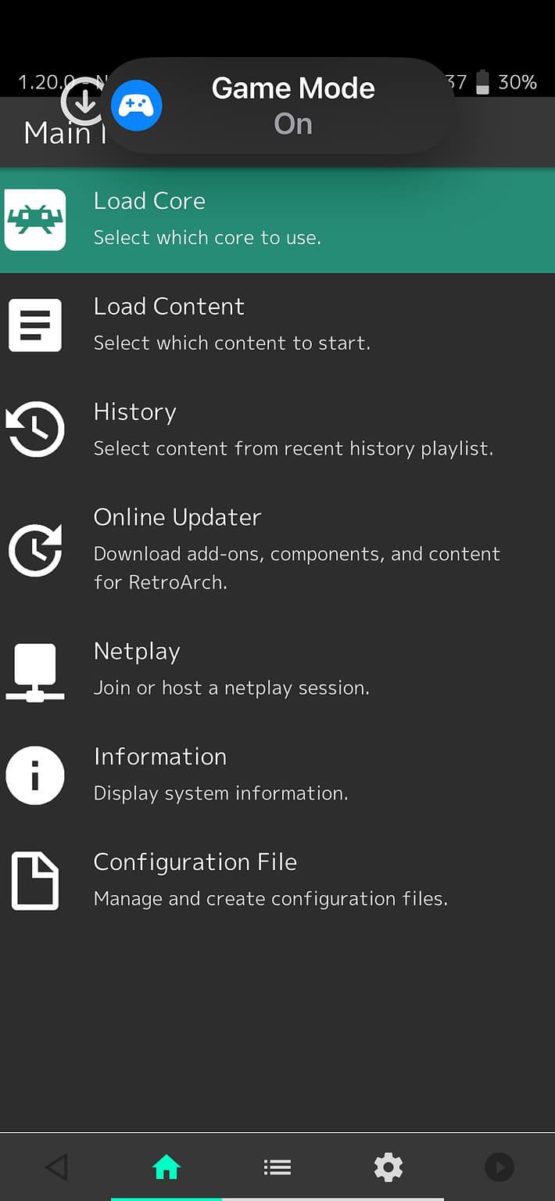Tap the blue Game Mode controller icon
This screenshot has height=1201, width=555.
pos(137,105)
